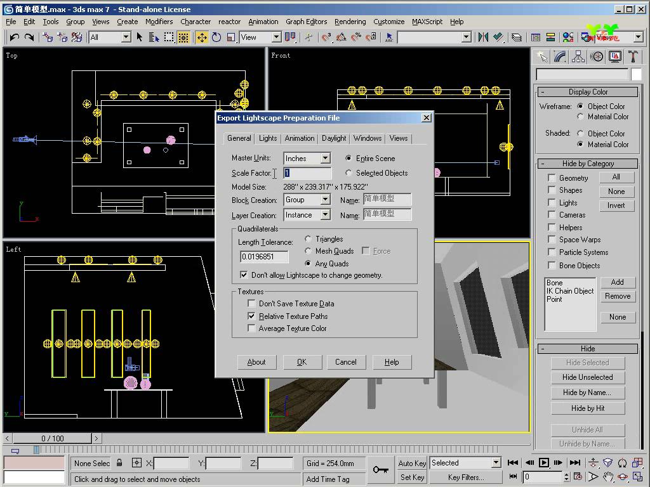650x487 pixels.
Task: Switch to the Windows tab
Action: click(368, 138)
